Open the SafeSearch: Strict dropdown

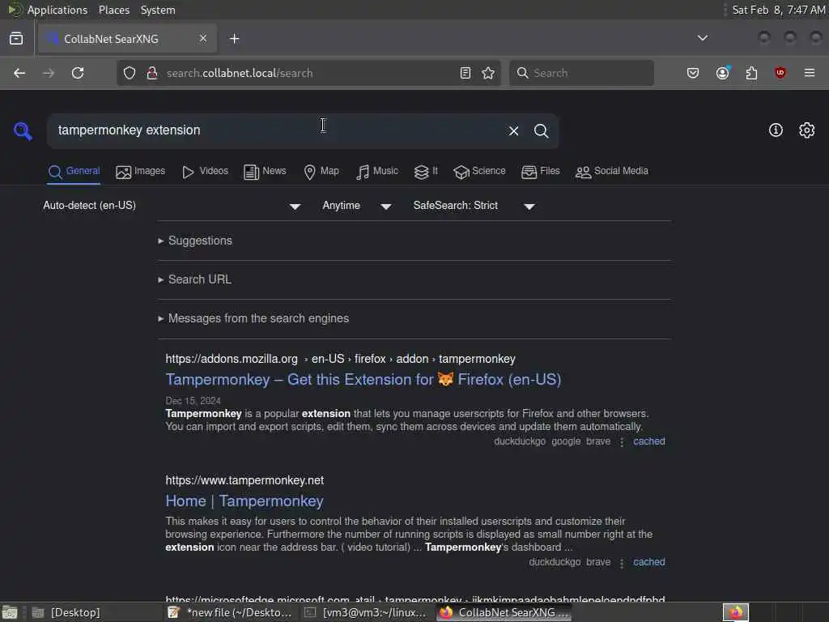(474, 206)
